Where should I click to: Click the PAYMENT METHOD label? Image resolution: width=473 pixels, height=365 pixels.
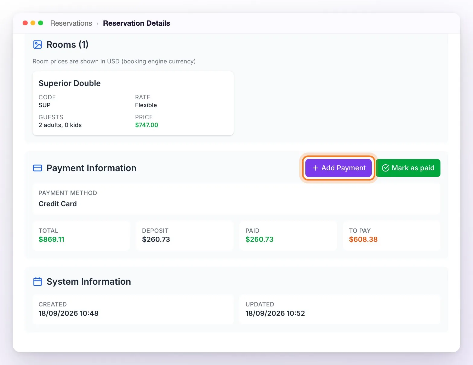click(68, 193)
